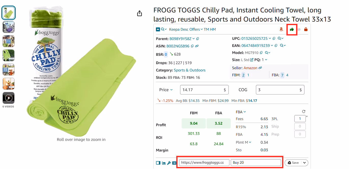This screenshot has height=169, width=349.
Task: Click the chart icon near the URL field
Action: tap(164, 163)
